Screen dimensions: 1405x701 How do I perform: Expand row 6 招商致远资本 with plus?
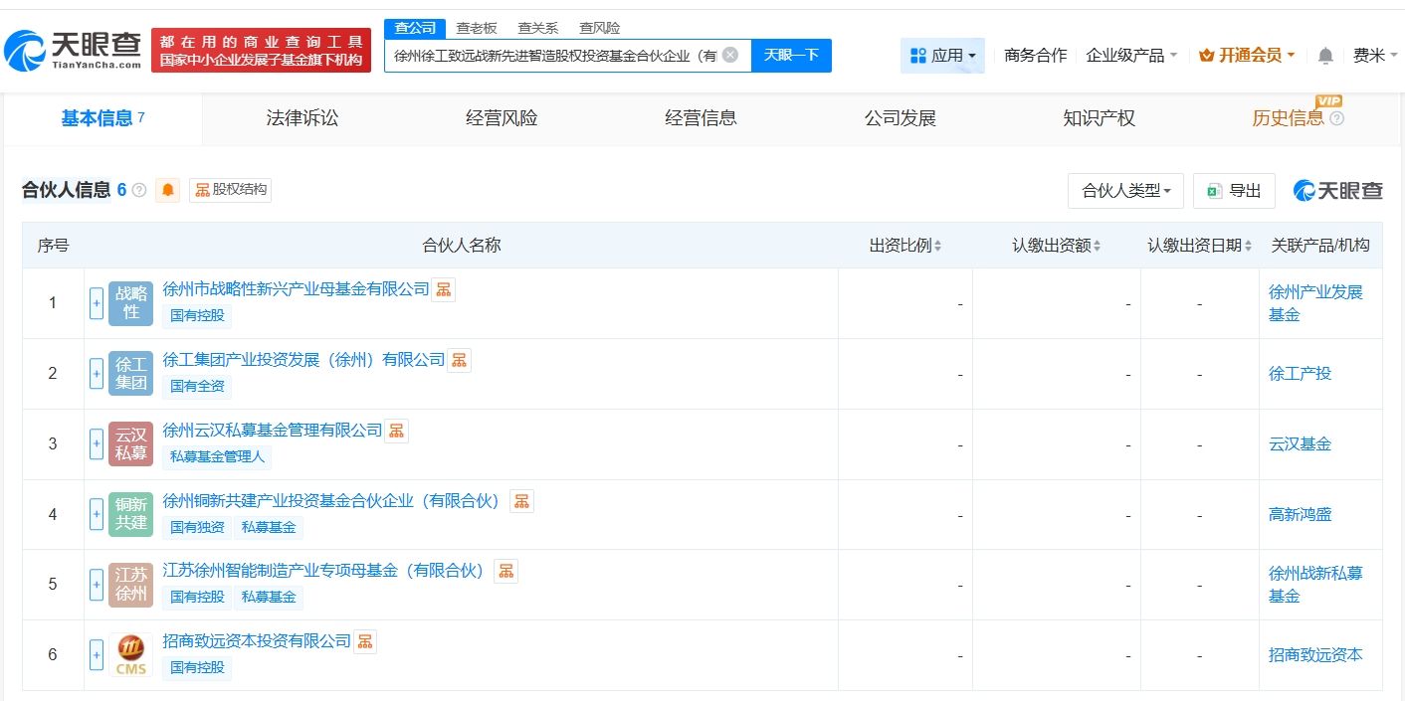pos(97,655)
